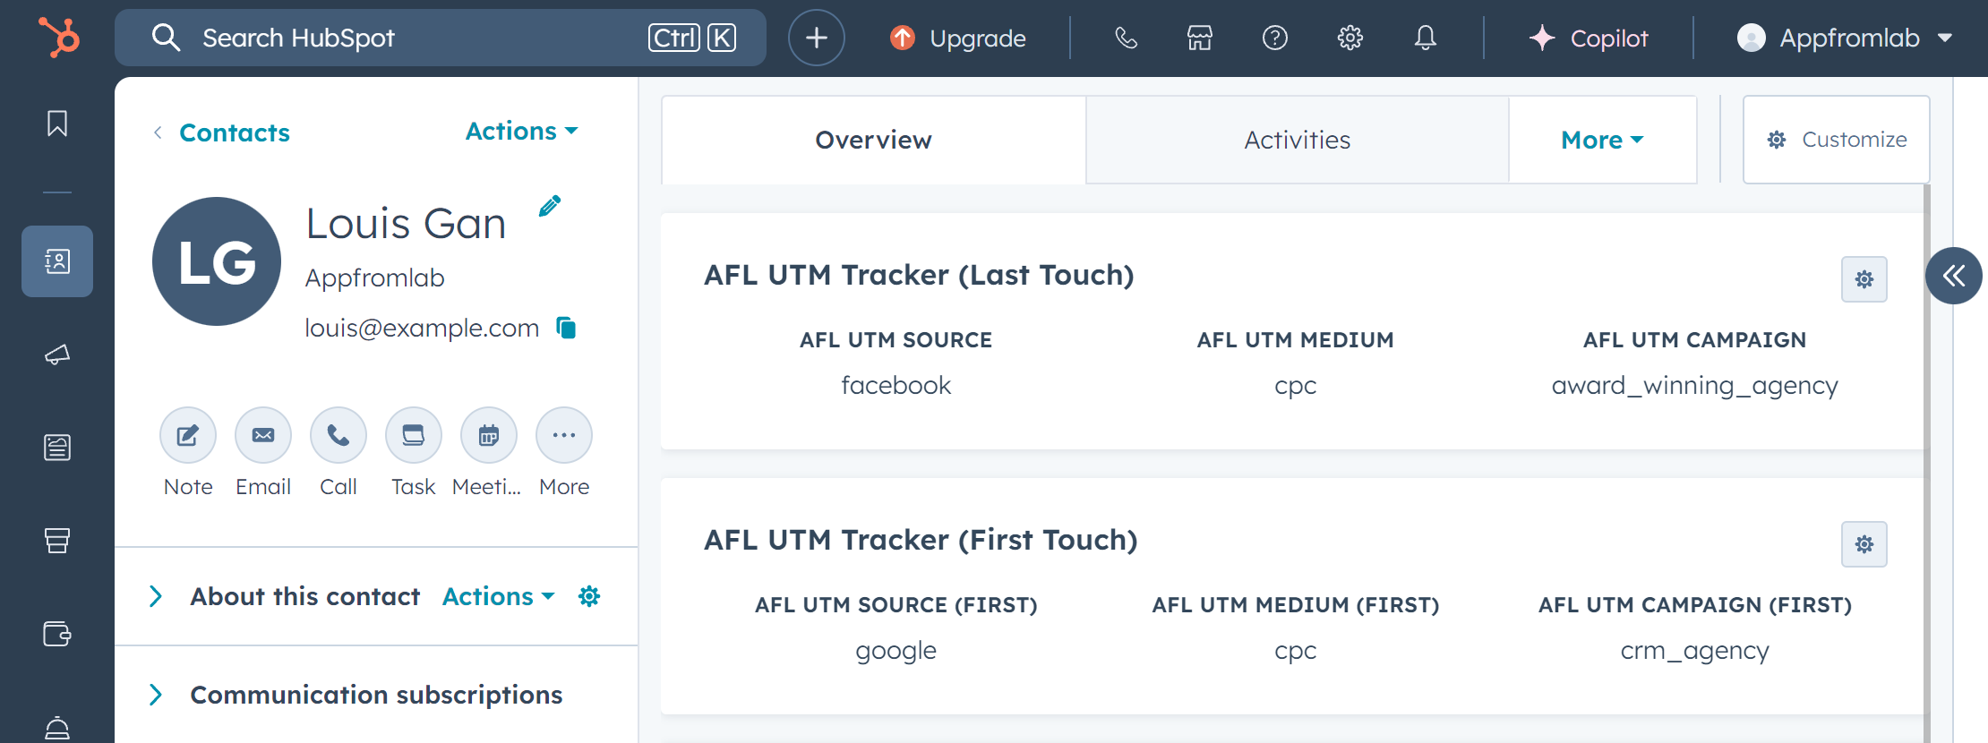The image size is (1988, 743).
Task: Click the Customize button
Action: (1836, 140)
